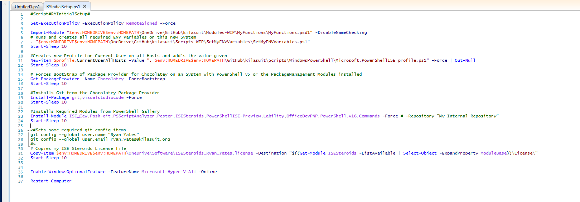Select the RYInitialSetup.ps1 tab
Image resolution: width=580 pixels, height=202 pixels.
(63, 6)
